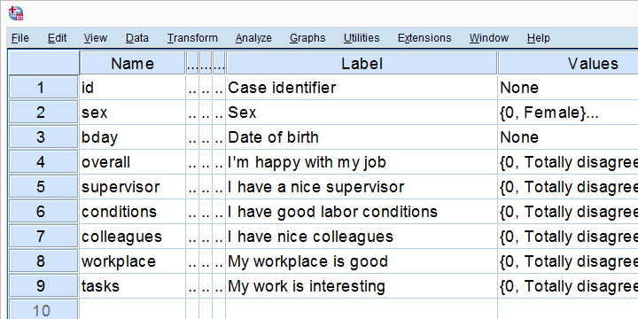Click the {0, Female}... values cell
This screenshot has height=319, width=638.
point(568,113)
